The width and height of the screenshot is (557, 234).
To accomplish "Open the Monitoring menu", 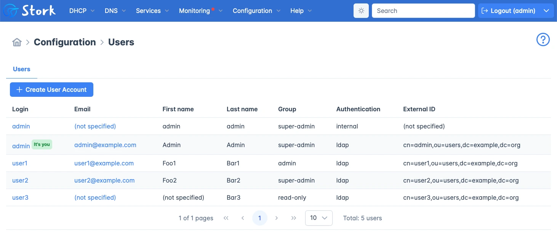I will [x=201, y=11].
